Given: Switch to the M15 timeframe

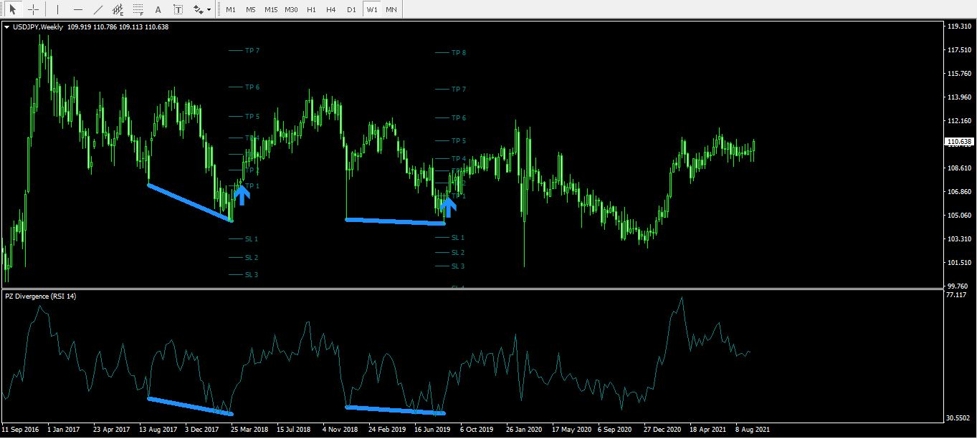Looking at the screenshot, I should tap(271, 10).
